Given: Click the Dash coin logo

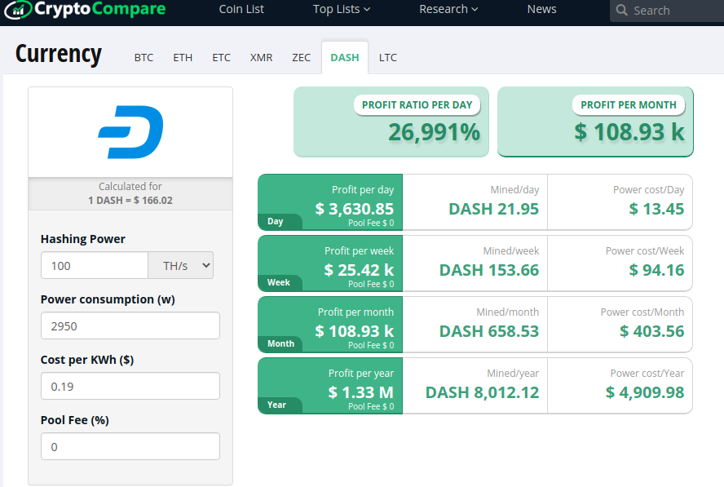Looking at the screenshot, I should click(x=130, y=132).
